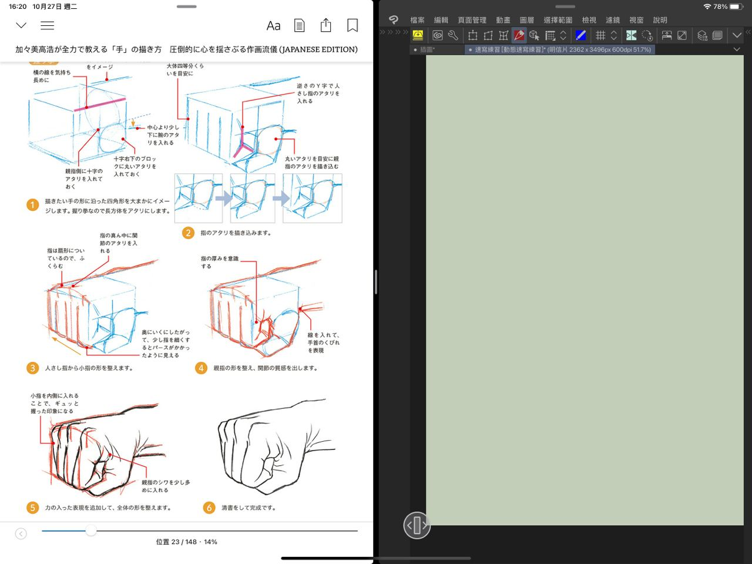Click the '指のアタリを描き込みます。' caption
752x564 pixels.
click(x=236, y=233)
